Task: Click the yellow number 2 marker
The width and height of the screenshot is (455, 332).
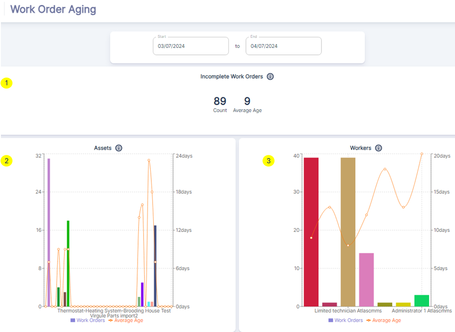Action: pyautogui.click(x=7, y=161)
